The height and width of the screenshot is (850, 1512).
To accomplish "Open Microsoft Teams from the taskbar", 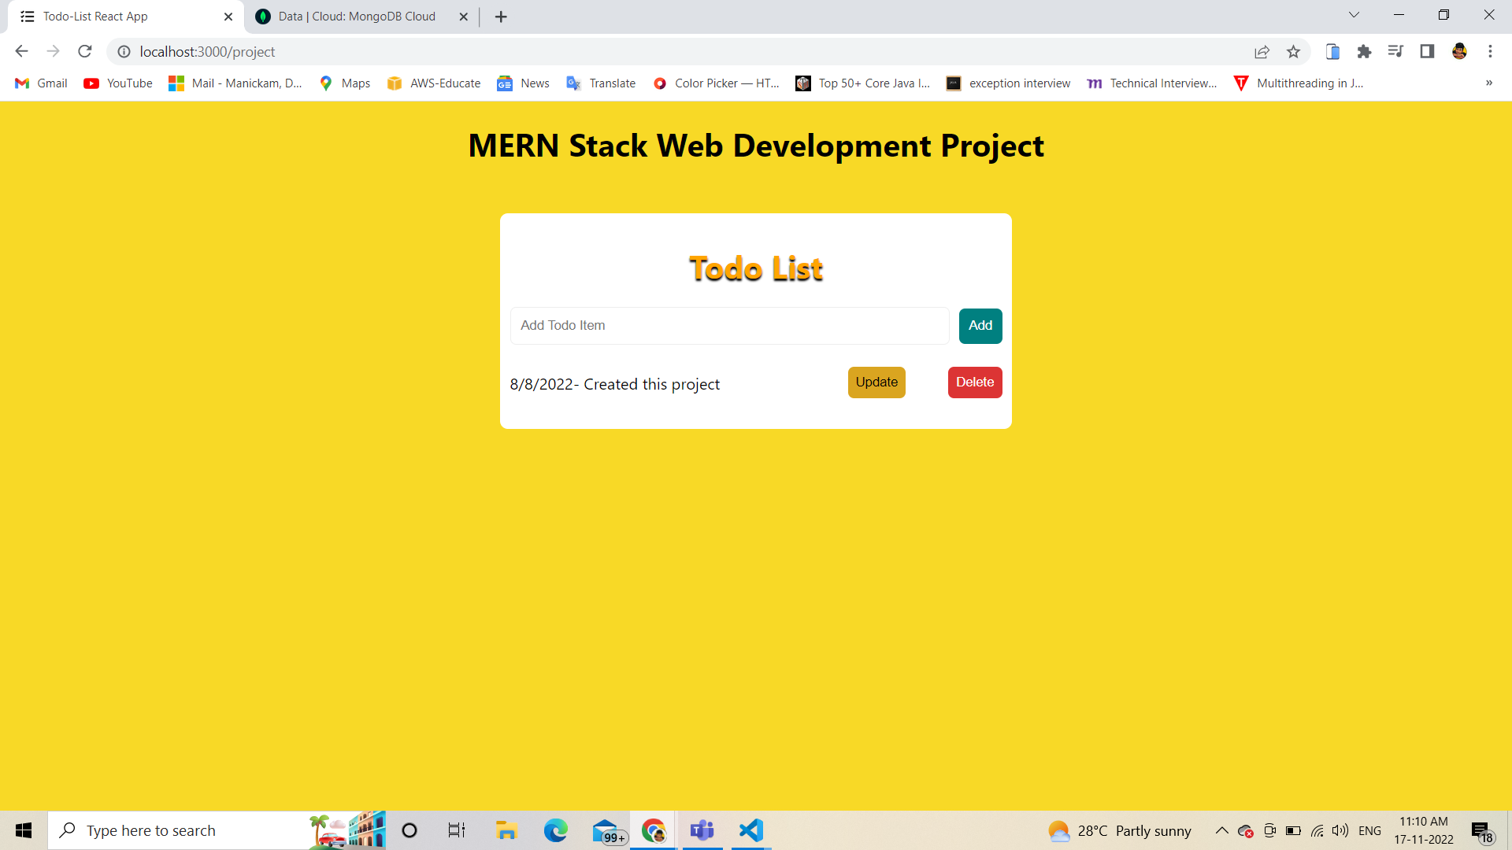I will tap(702, 830).
